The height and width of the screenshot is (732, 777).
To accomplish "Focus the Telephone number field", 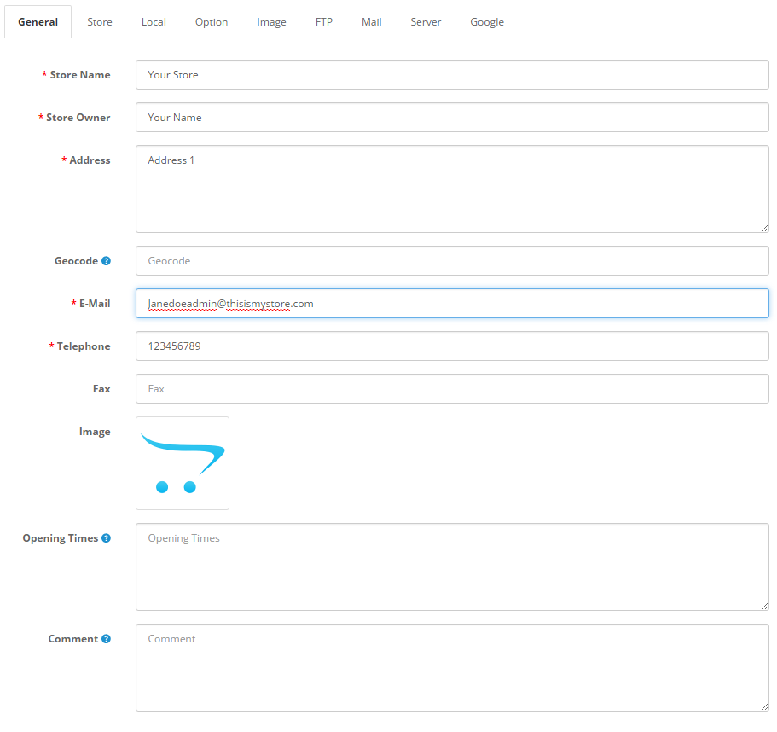I will click(x=452, y=346).
